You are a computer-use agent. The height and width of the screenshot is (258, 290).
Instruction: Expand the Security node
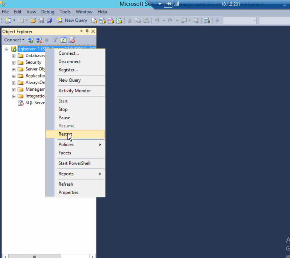[14, 63]
